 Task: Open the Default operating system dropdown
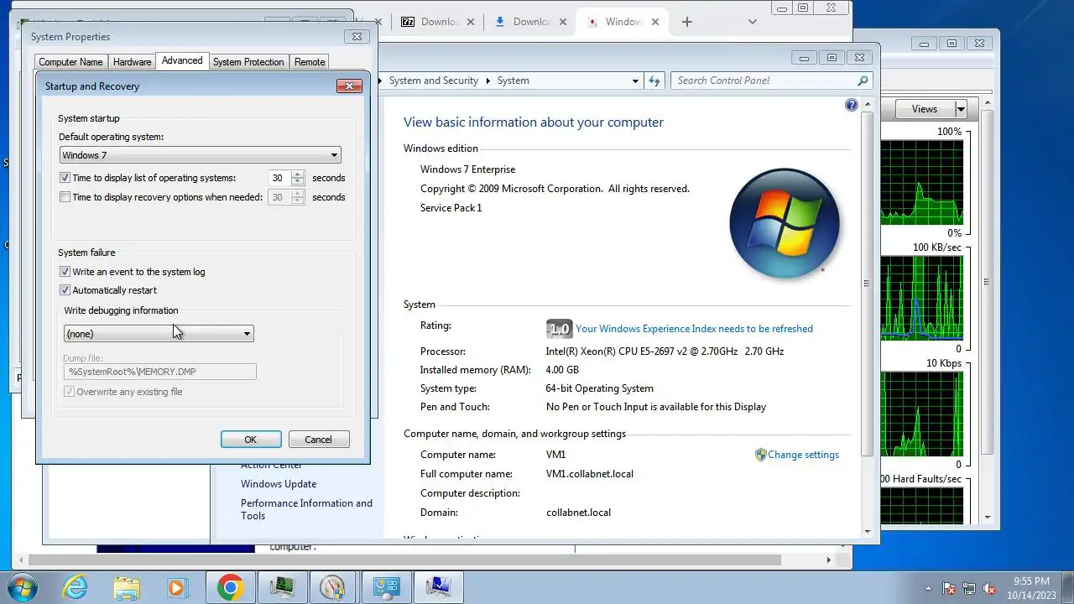coord(200,155)
